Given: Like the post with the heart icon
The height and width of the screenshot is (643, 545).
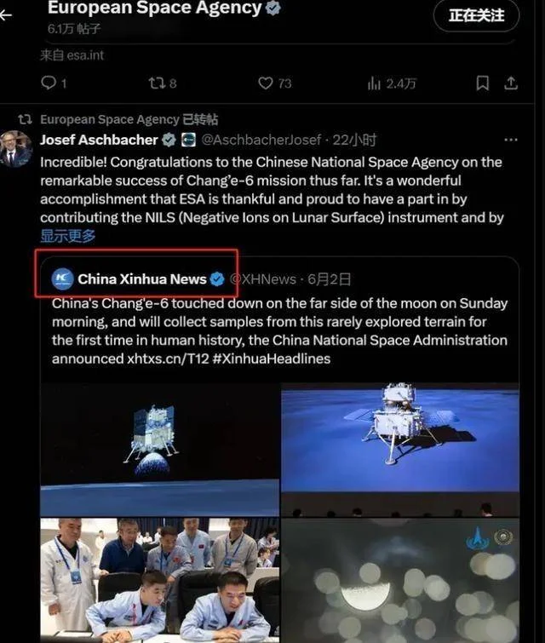Looking at the screenshot, I should click(x=266, y=83).
